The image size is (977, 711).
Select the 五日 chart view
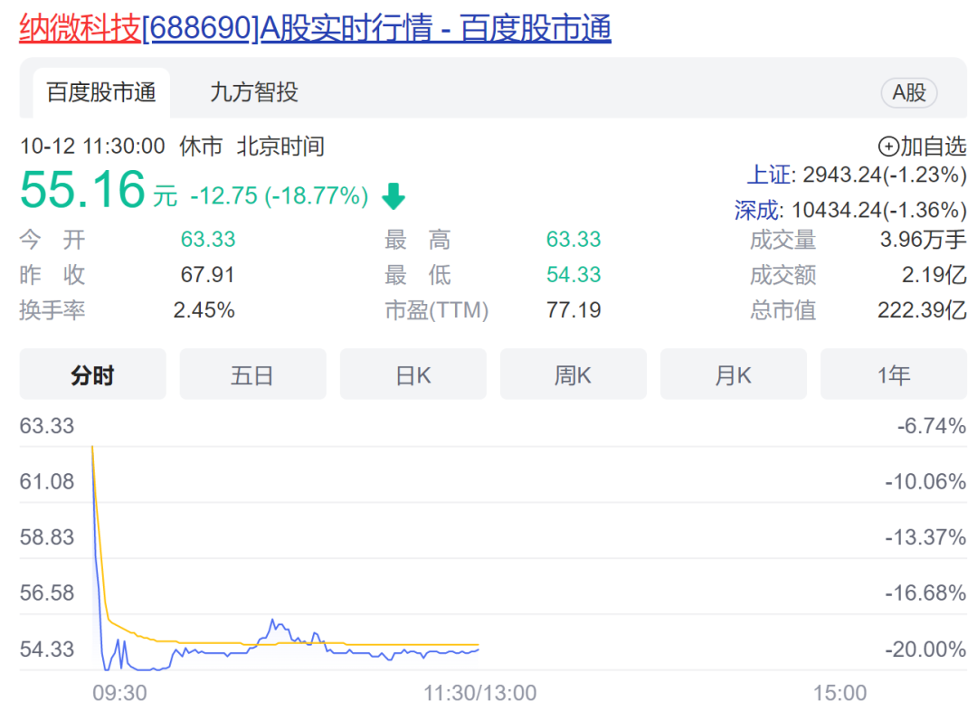click(x=252, y=374)
